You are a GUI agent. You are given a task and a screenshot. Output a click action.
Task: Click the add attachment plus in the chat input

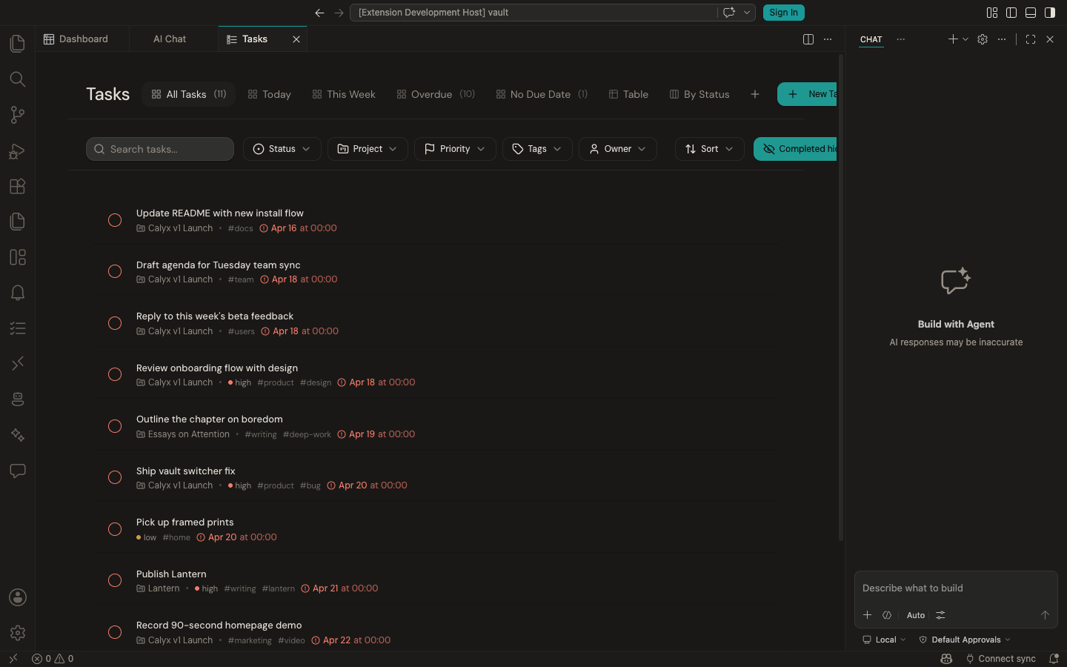(x=868, y=615)
